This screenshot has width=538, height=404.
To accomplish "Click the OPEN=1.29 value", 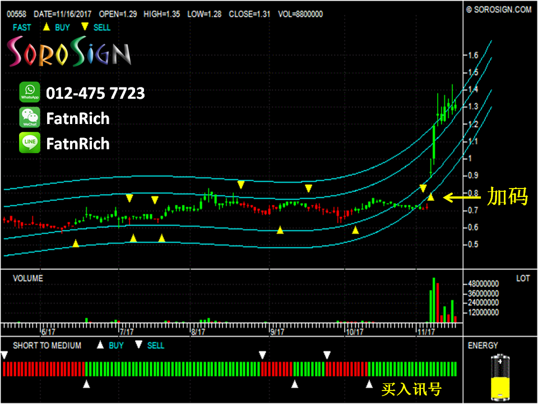I will point(118,14).
